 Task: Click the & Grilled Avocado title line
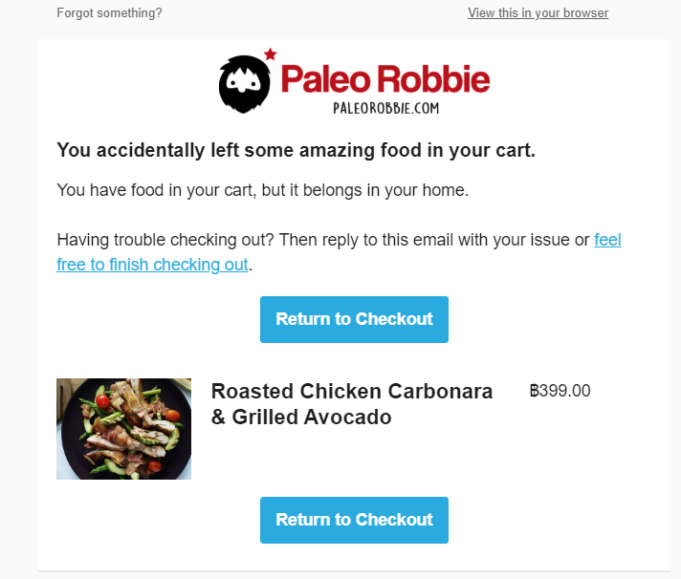300,418
